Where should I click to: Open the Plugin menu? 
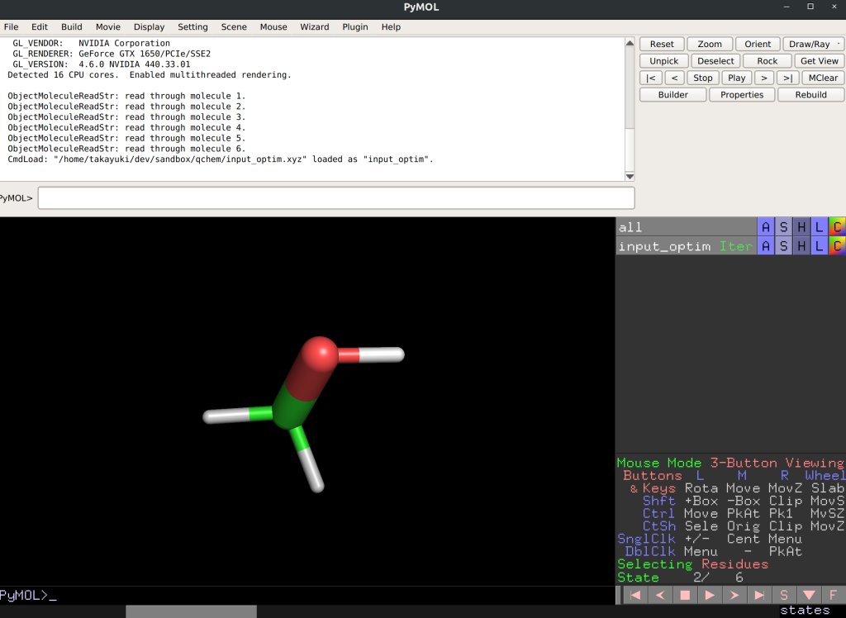click(355, 27)
